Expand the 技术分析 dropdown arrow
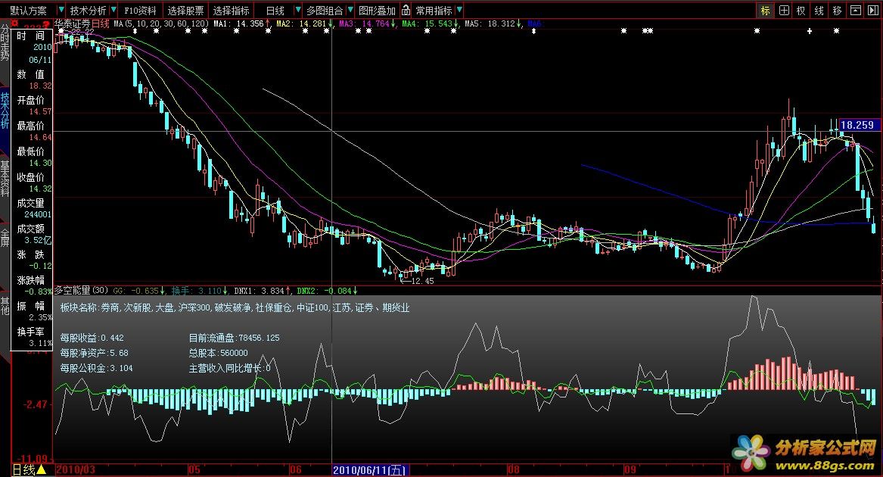883x477 pixels. pyautogui.click(x=113, y=10)
